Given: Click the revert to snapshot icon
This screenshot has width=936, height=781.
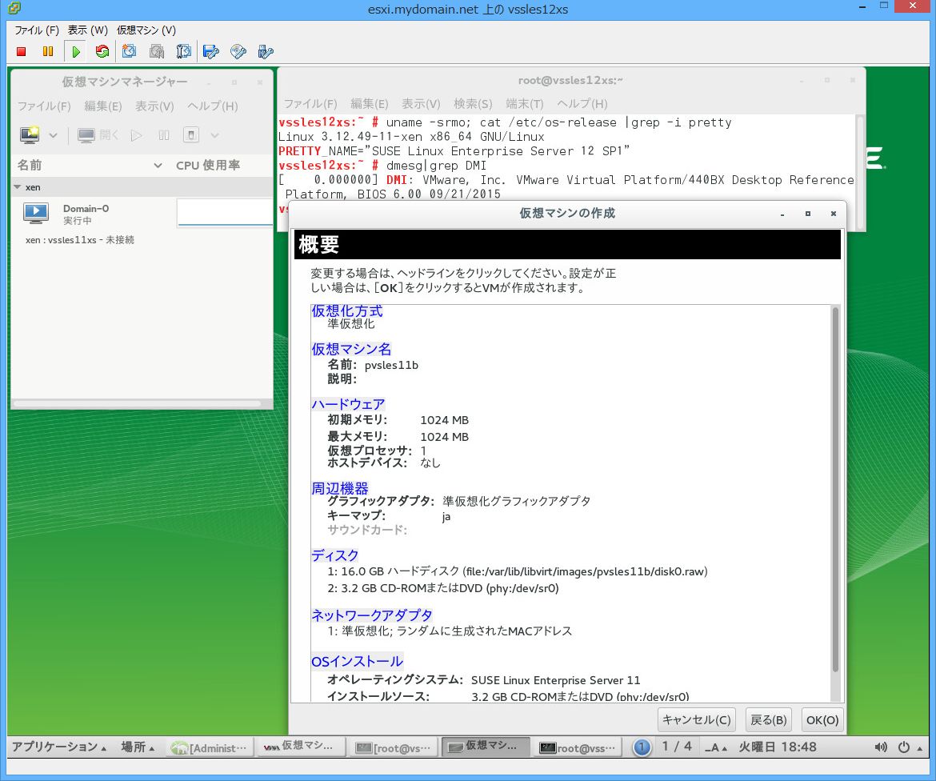Looking at the screenshot, I should 157,52.
